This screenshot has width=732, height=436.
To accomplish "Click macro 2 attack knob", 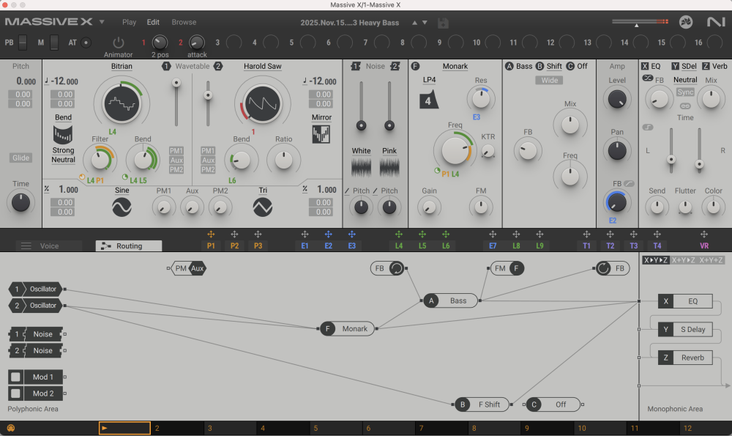I will (196, 43).
